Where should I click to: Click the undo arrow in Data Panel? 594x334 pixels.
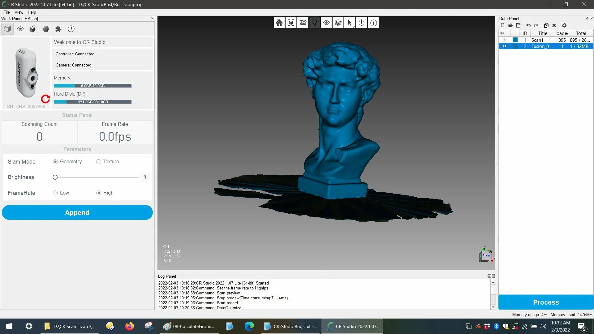tap(528, 25)
